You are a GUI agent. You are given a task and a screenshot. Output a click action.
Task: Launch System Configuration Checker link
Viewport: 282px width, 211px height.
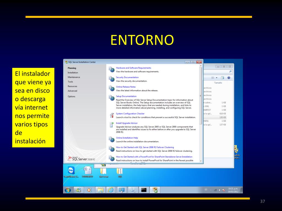coord(130,114)
